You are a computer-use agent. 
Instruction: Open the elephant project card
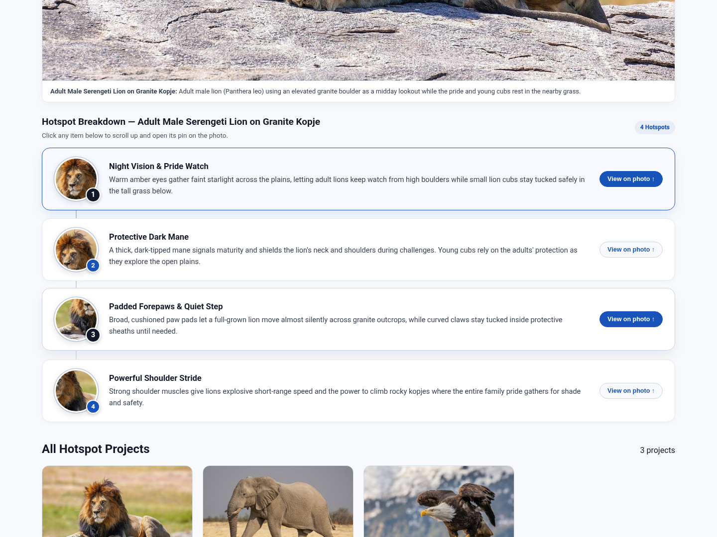point(278,501)
